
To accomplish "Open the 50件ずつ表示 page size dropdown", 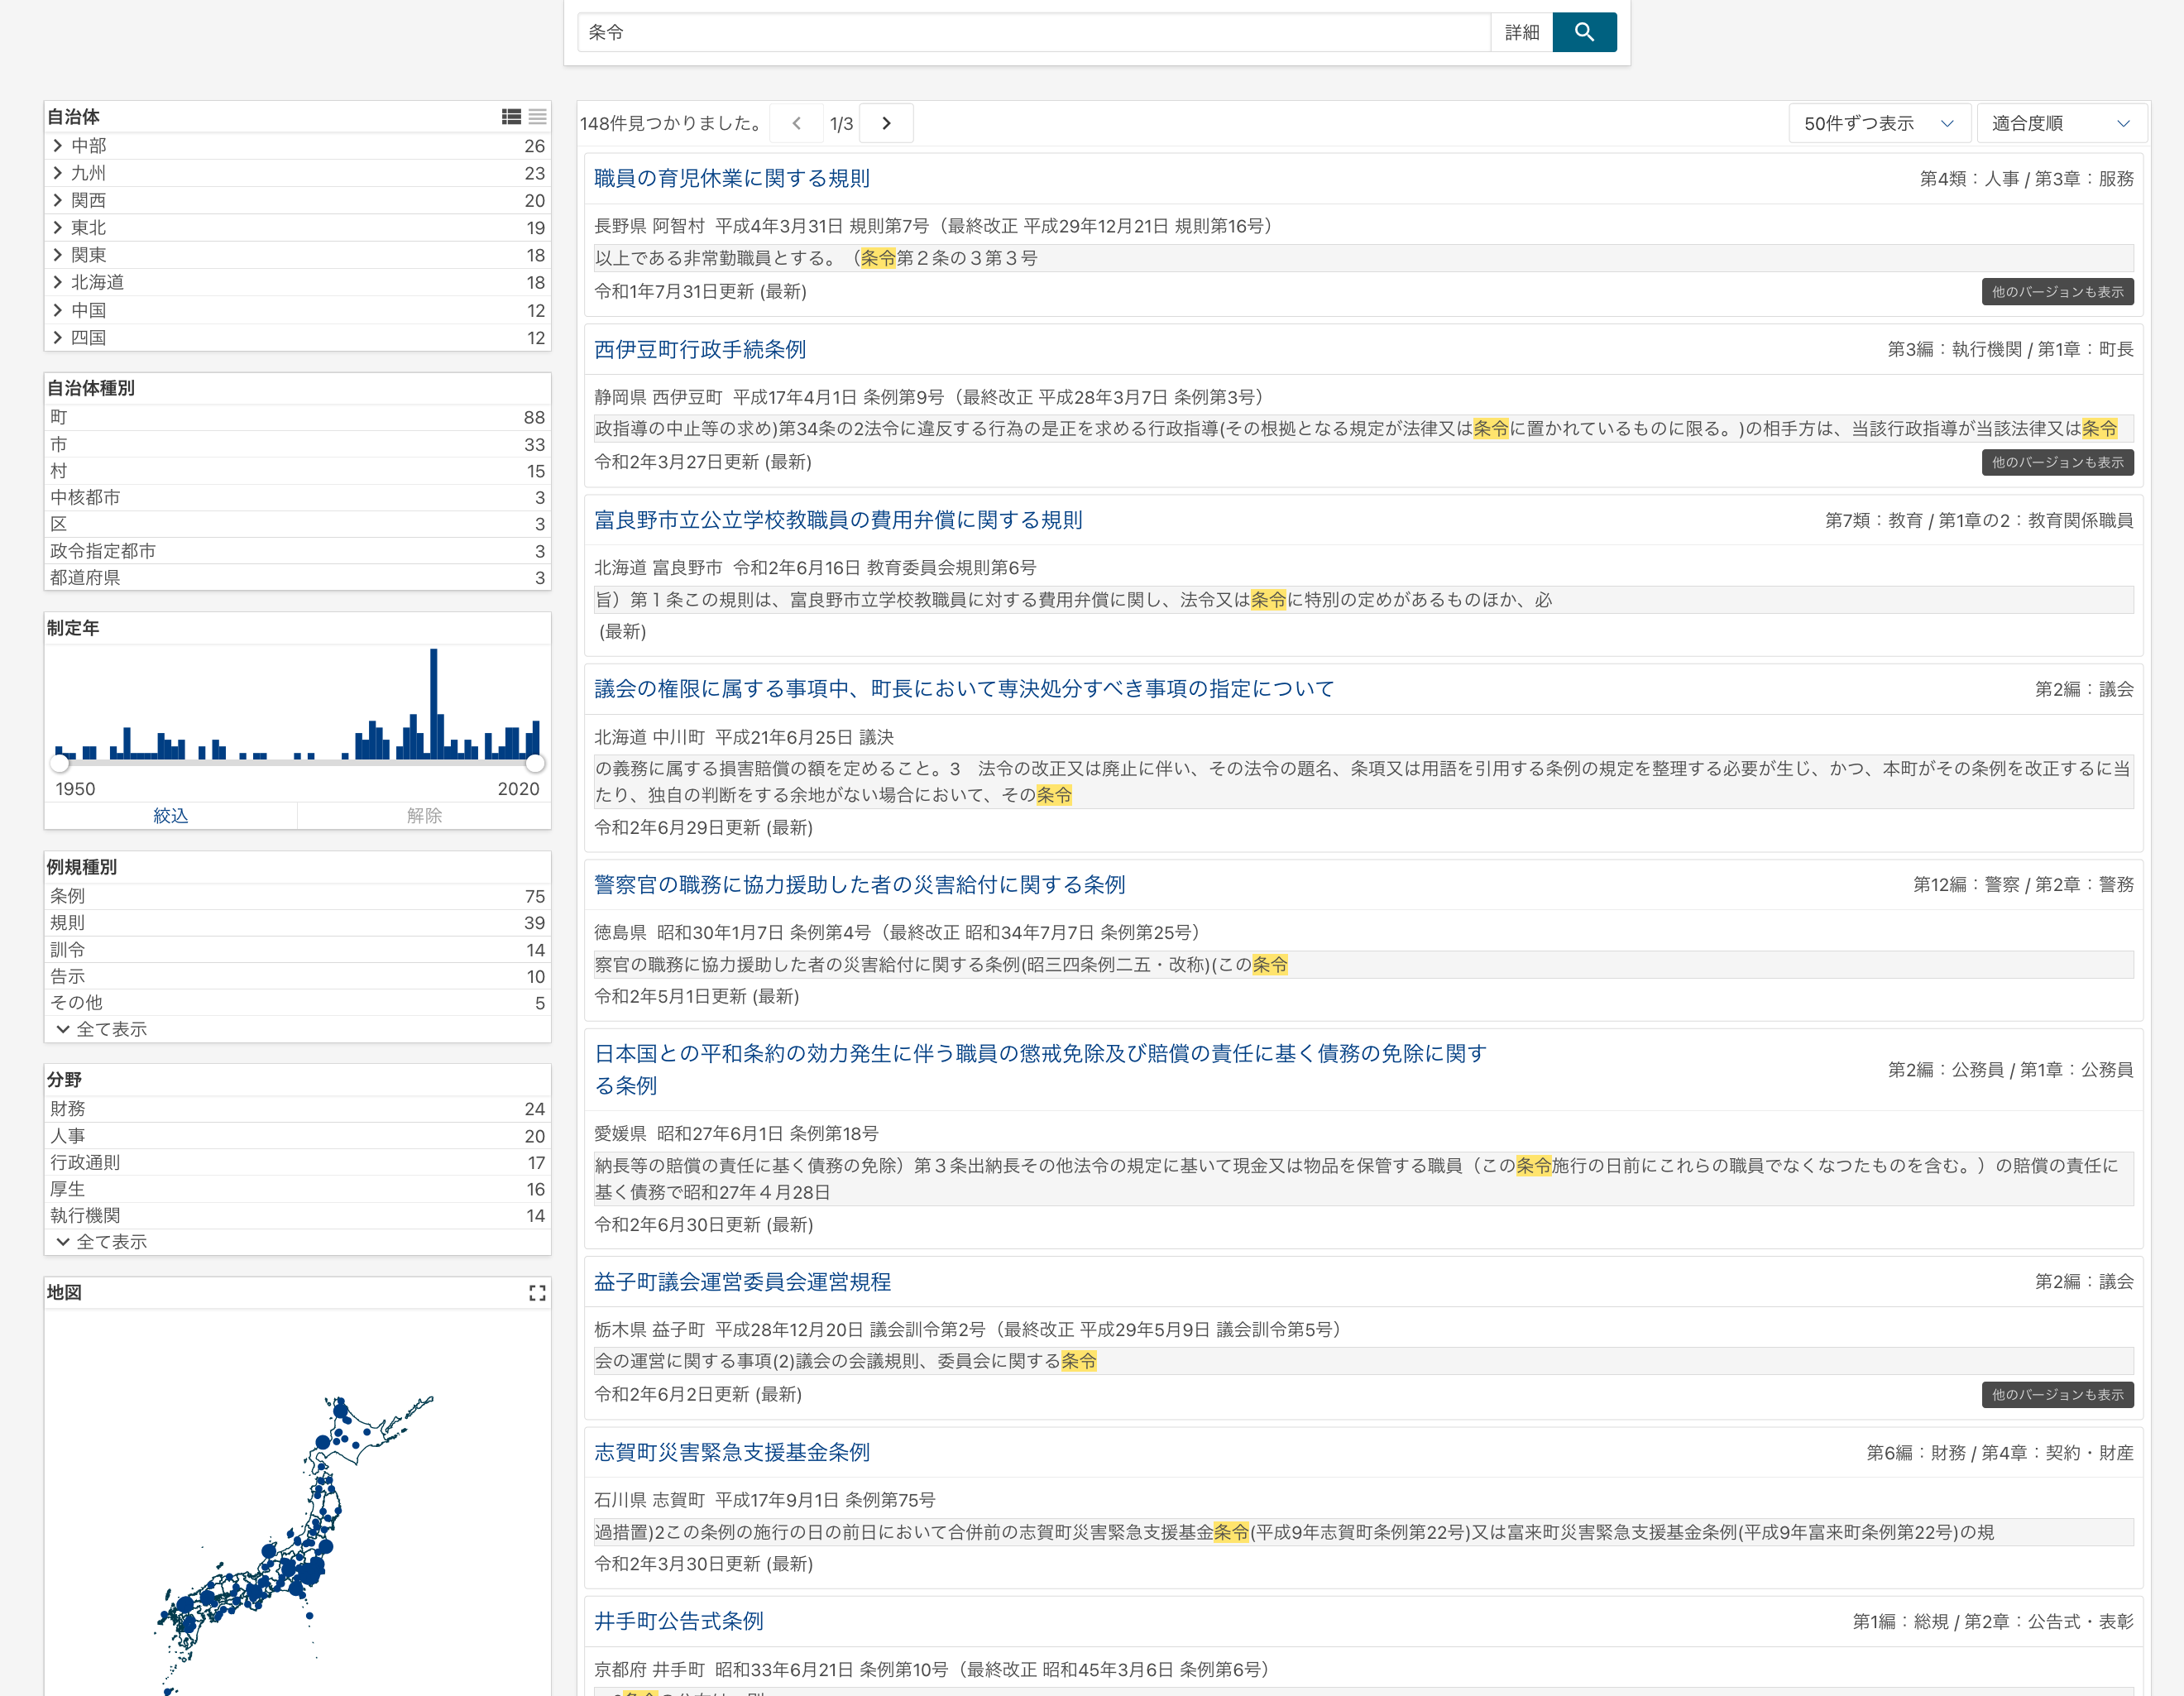I will [x=1879, y=123].
